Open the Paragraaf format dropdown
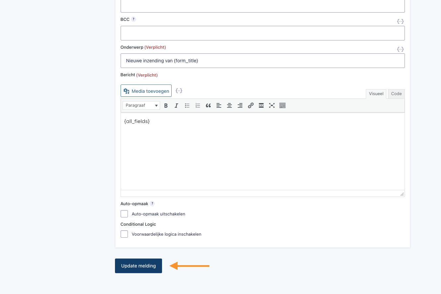This screenshot has width=441, height=294. pos(141,105)
